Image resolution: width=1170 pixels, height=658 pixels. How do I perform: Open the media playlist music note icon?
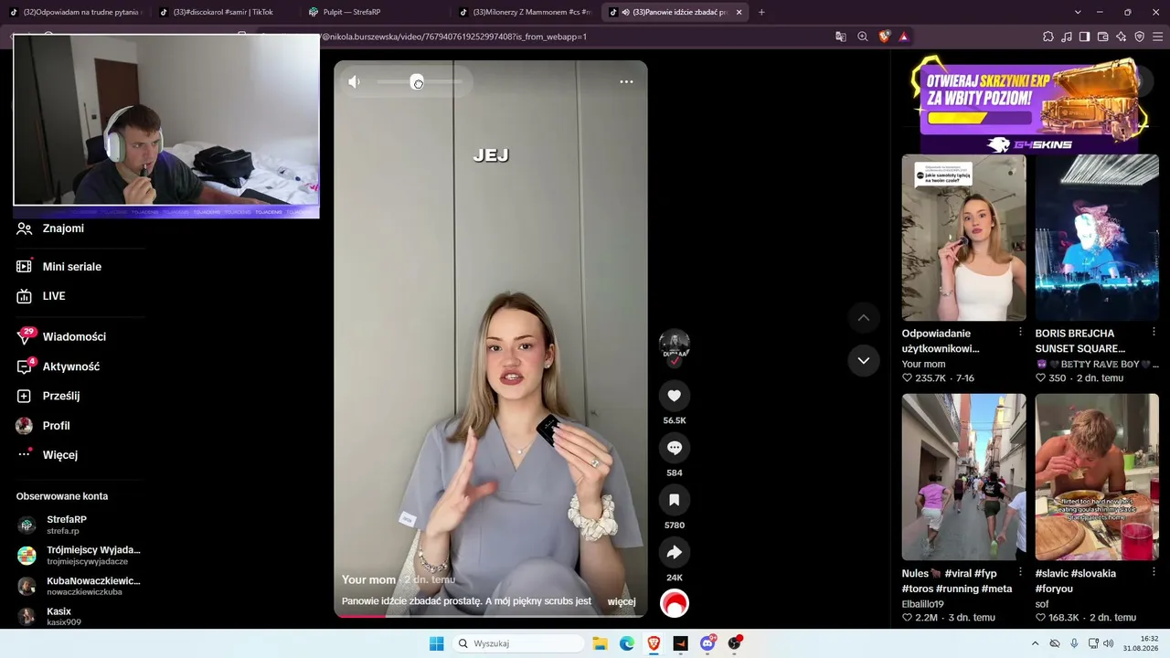(1066, 37)
